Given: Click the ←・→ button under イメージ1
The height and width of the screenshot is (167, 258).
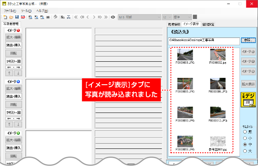Looking at the screenshot, I should tap(14, 67).
